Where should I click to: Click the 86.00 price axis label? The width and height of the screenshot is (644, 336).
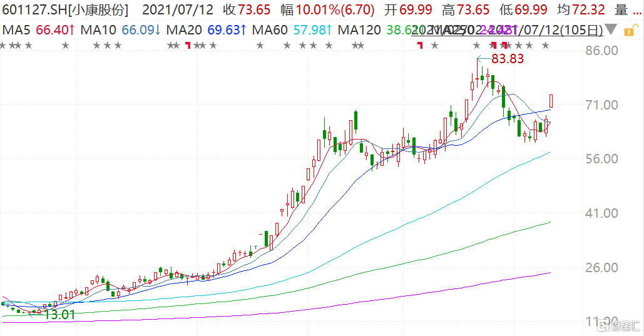pos(601,51)
